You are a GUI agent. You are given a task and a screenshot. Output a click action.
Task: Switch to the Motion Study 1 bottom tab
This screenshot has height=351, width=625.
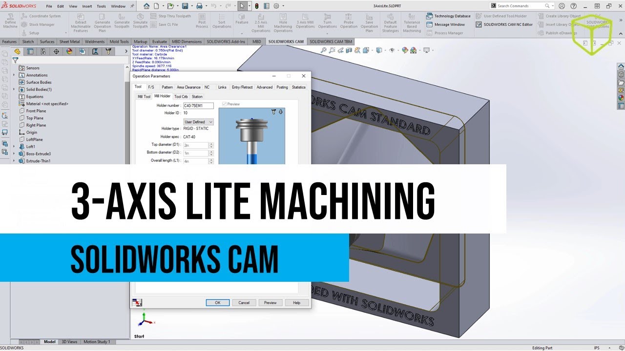[97, 342]
